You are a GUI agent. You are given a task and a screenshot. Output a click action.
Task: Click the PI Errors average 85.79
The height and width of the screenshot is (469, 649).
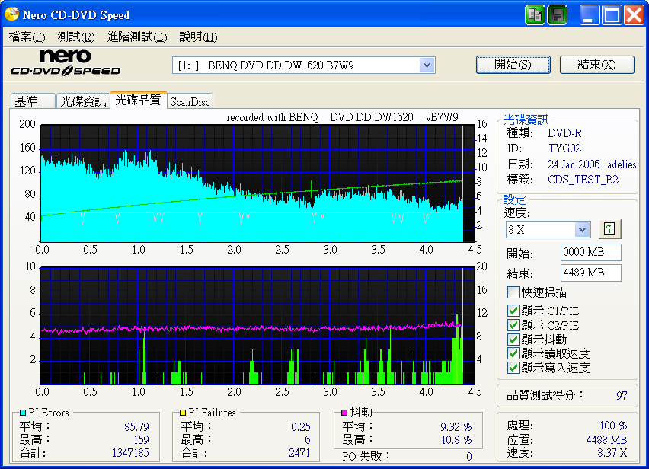click(x=136, y=426)
